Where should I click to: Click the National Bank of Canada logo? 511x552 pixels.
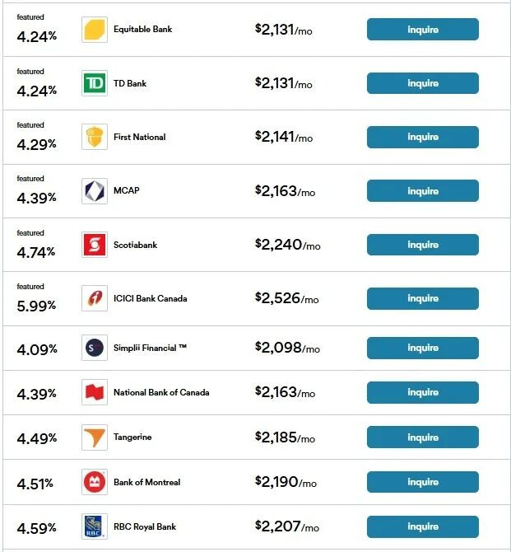[x=95, y=392]
